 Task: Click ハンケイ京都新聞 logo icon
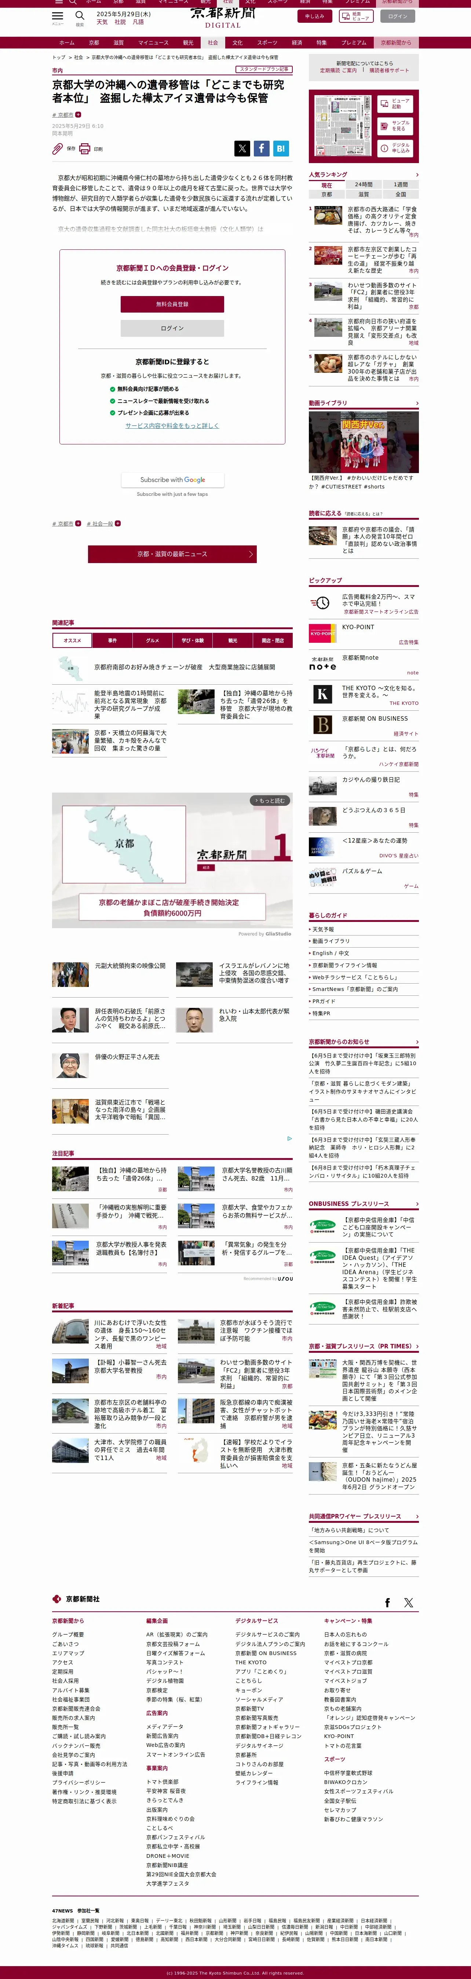[322, 753]
